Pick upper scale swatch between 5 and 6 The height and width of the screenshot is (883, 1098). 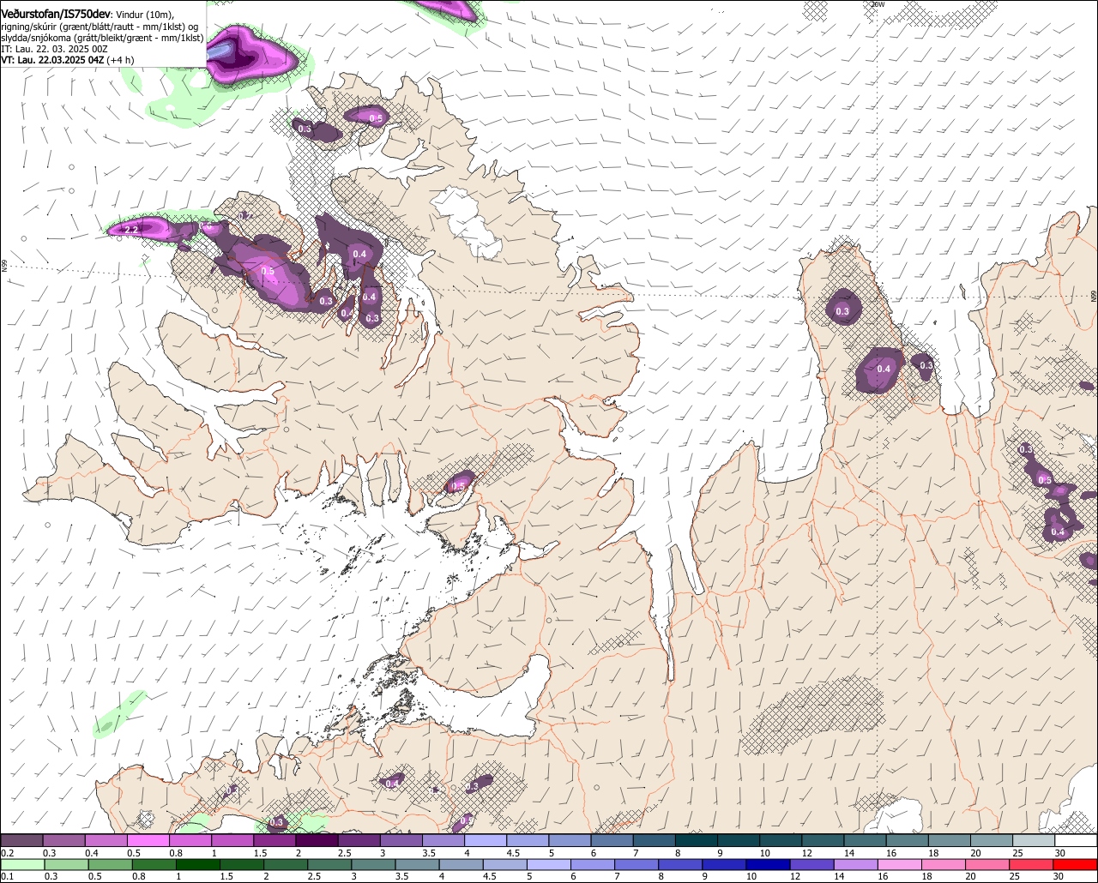point(570,840)
